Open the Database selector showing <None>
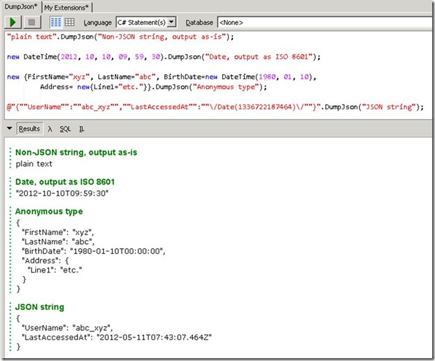435x361 pixels. click(x=326, y=22)
